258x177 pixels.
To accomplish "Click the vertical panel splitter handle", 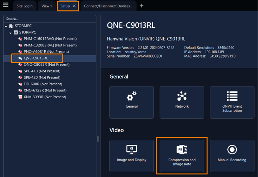I will (x=98, y=138).
